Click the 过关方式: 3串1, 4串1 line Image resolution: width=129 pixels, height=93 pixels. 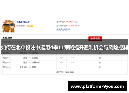click(x=65, y=72)
